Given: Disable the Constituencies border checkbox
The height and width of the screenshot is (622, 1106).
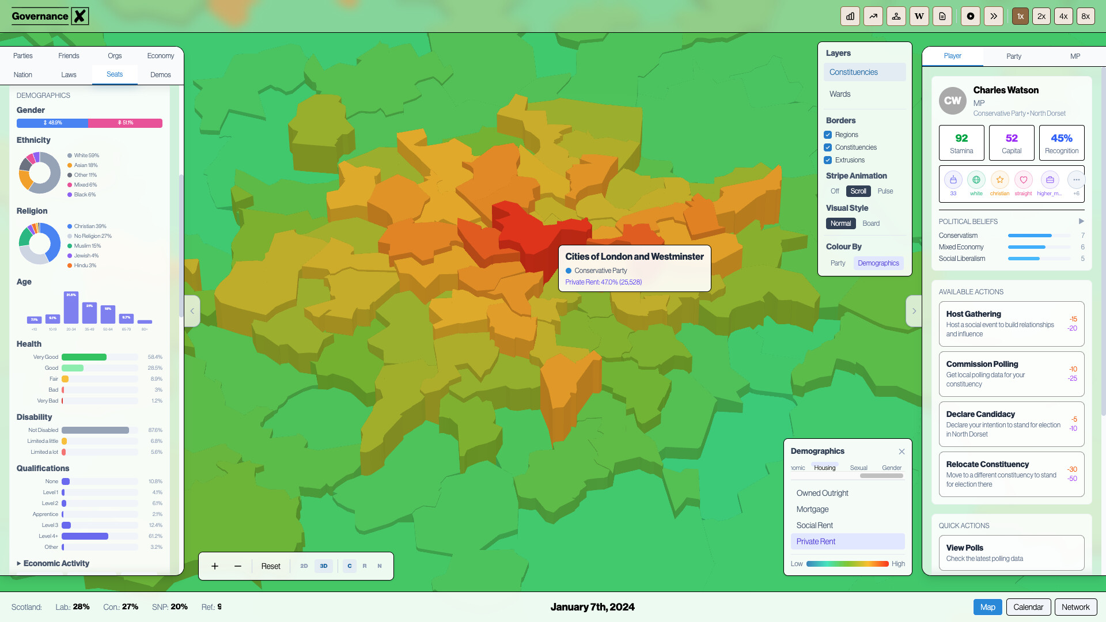Looking at the screenshot, I should [x=828, y=147].
